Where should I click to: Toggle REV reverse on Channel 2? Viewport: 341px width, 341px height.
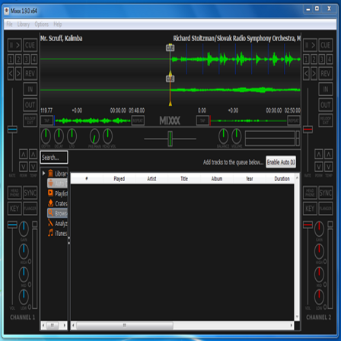[x=326, y=74]
